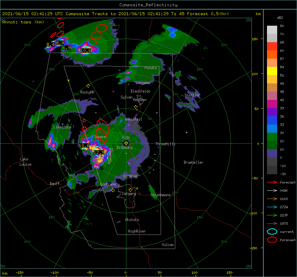Click the Drumheller label

(193, 162)
